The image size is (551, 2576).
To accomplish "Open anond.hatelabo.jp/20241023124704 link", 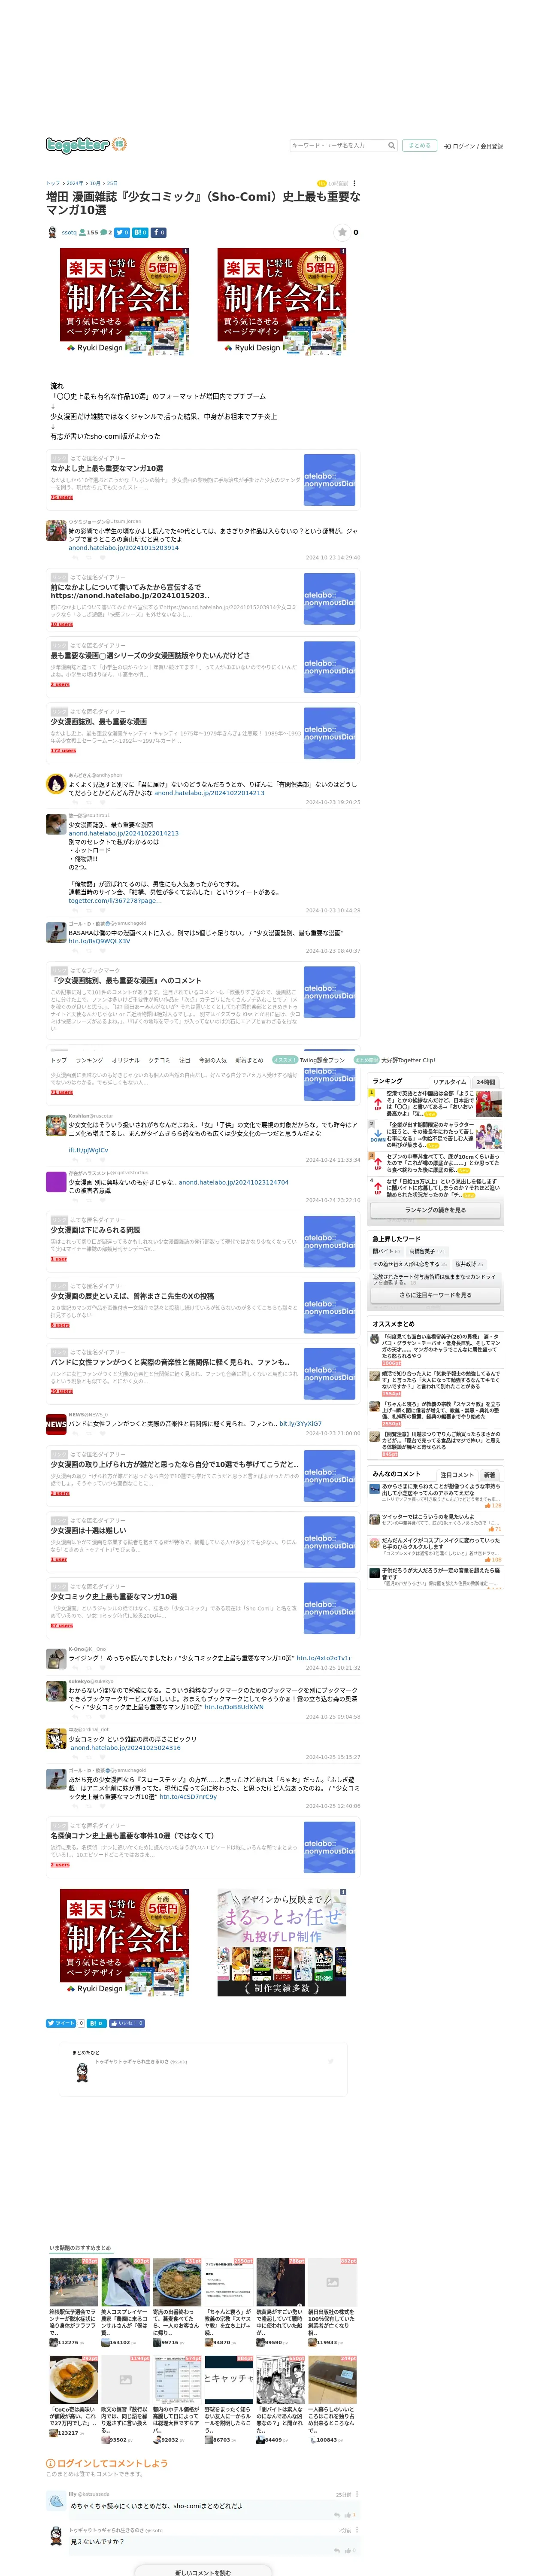I will 233,1182.
